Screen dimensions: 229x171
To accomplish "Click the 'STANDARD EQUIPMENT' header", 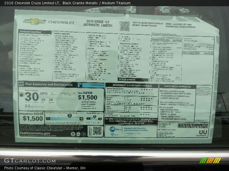I will (x=35, y=32).
